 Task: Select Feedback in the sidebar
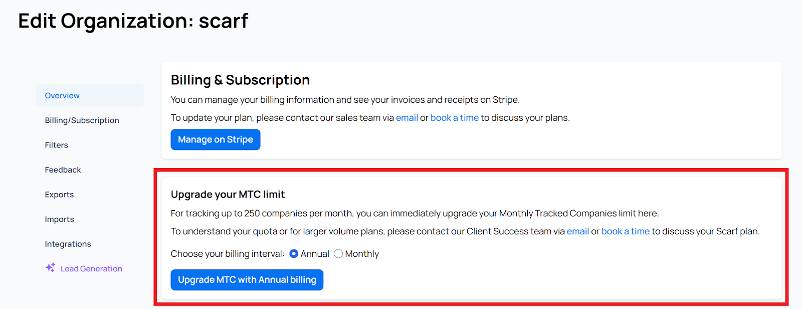[63, 170]
